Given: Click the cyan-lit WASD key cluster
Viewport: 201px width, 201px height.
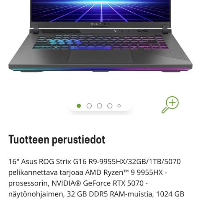Looking at the screenshot, I should point(64,42).
